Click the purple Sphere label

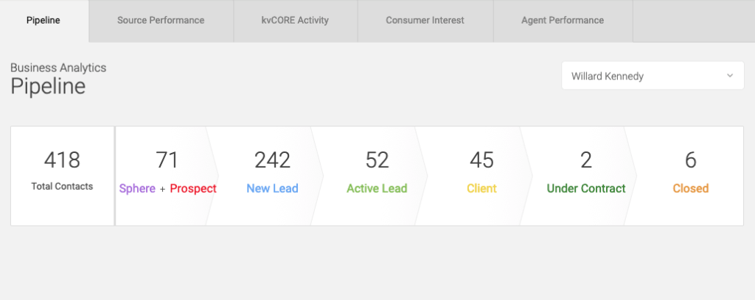click(x=137, y=189)
